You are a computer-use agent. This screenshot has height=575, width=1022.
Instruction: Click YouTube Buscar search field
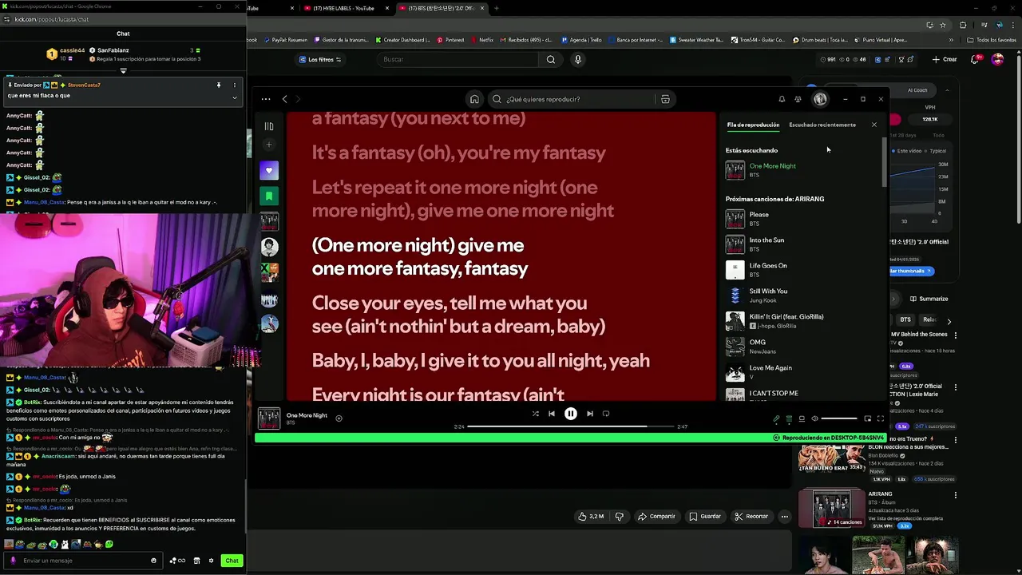(458, 59)
